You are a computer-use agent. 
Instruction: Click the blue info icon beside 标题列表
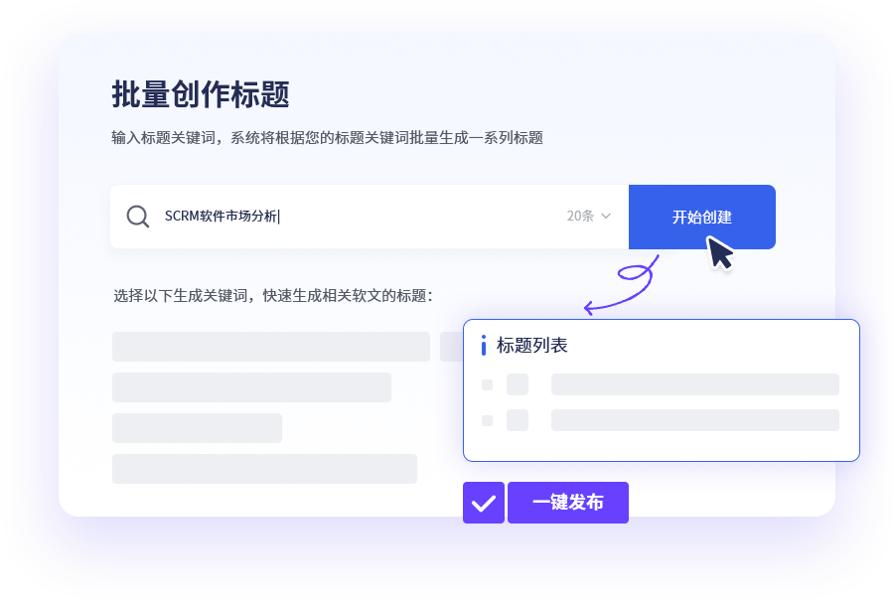[484, 346]
